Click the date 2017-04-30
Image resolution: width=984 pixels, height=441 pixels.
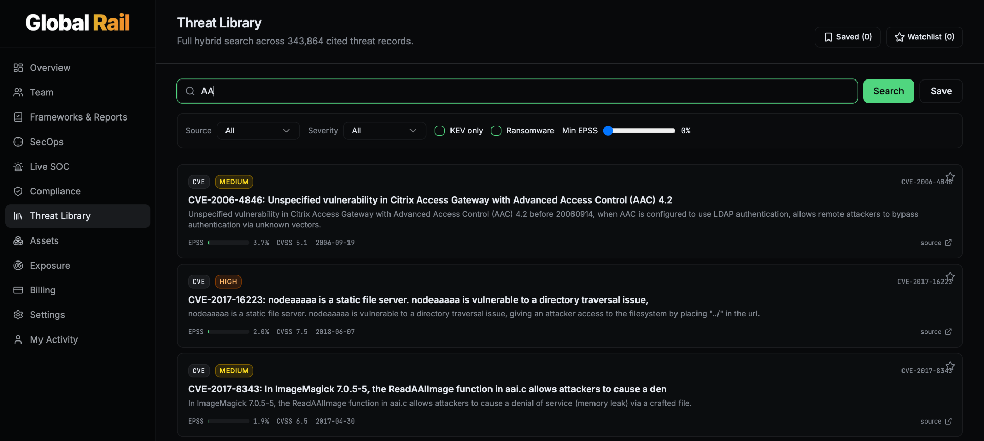(335, 421)
